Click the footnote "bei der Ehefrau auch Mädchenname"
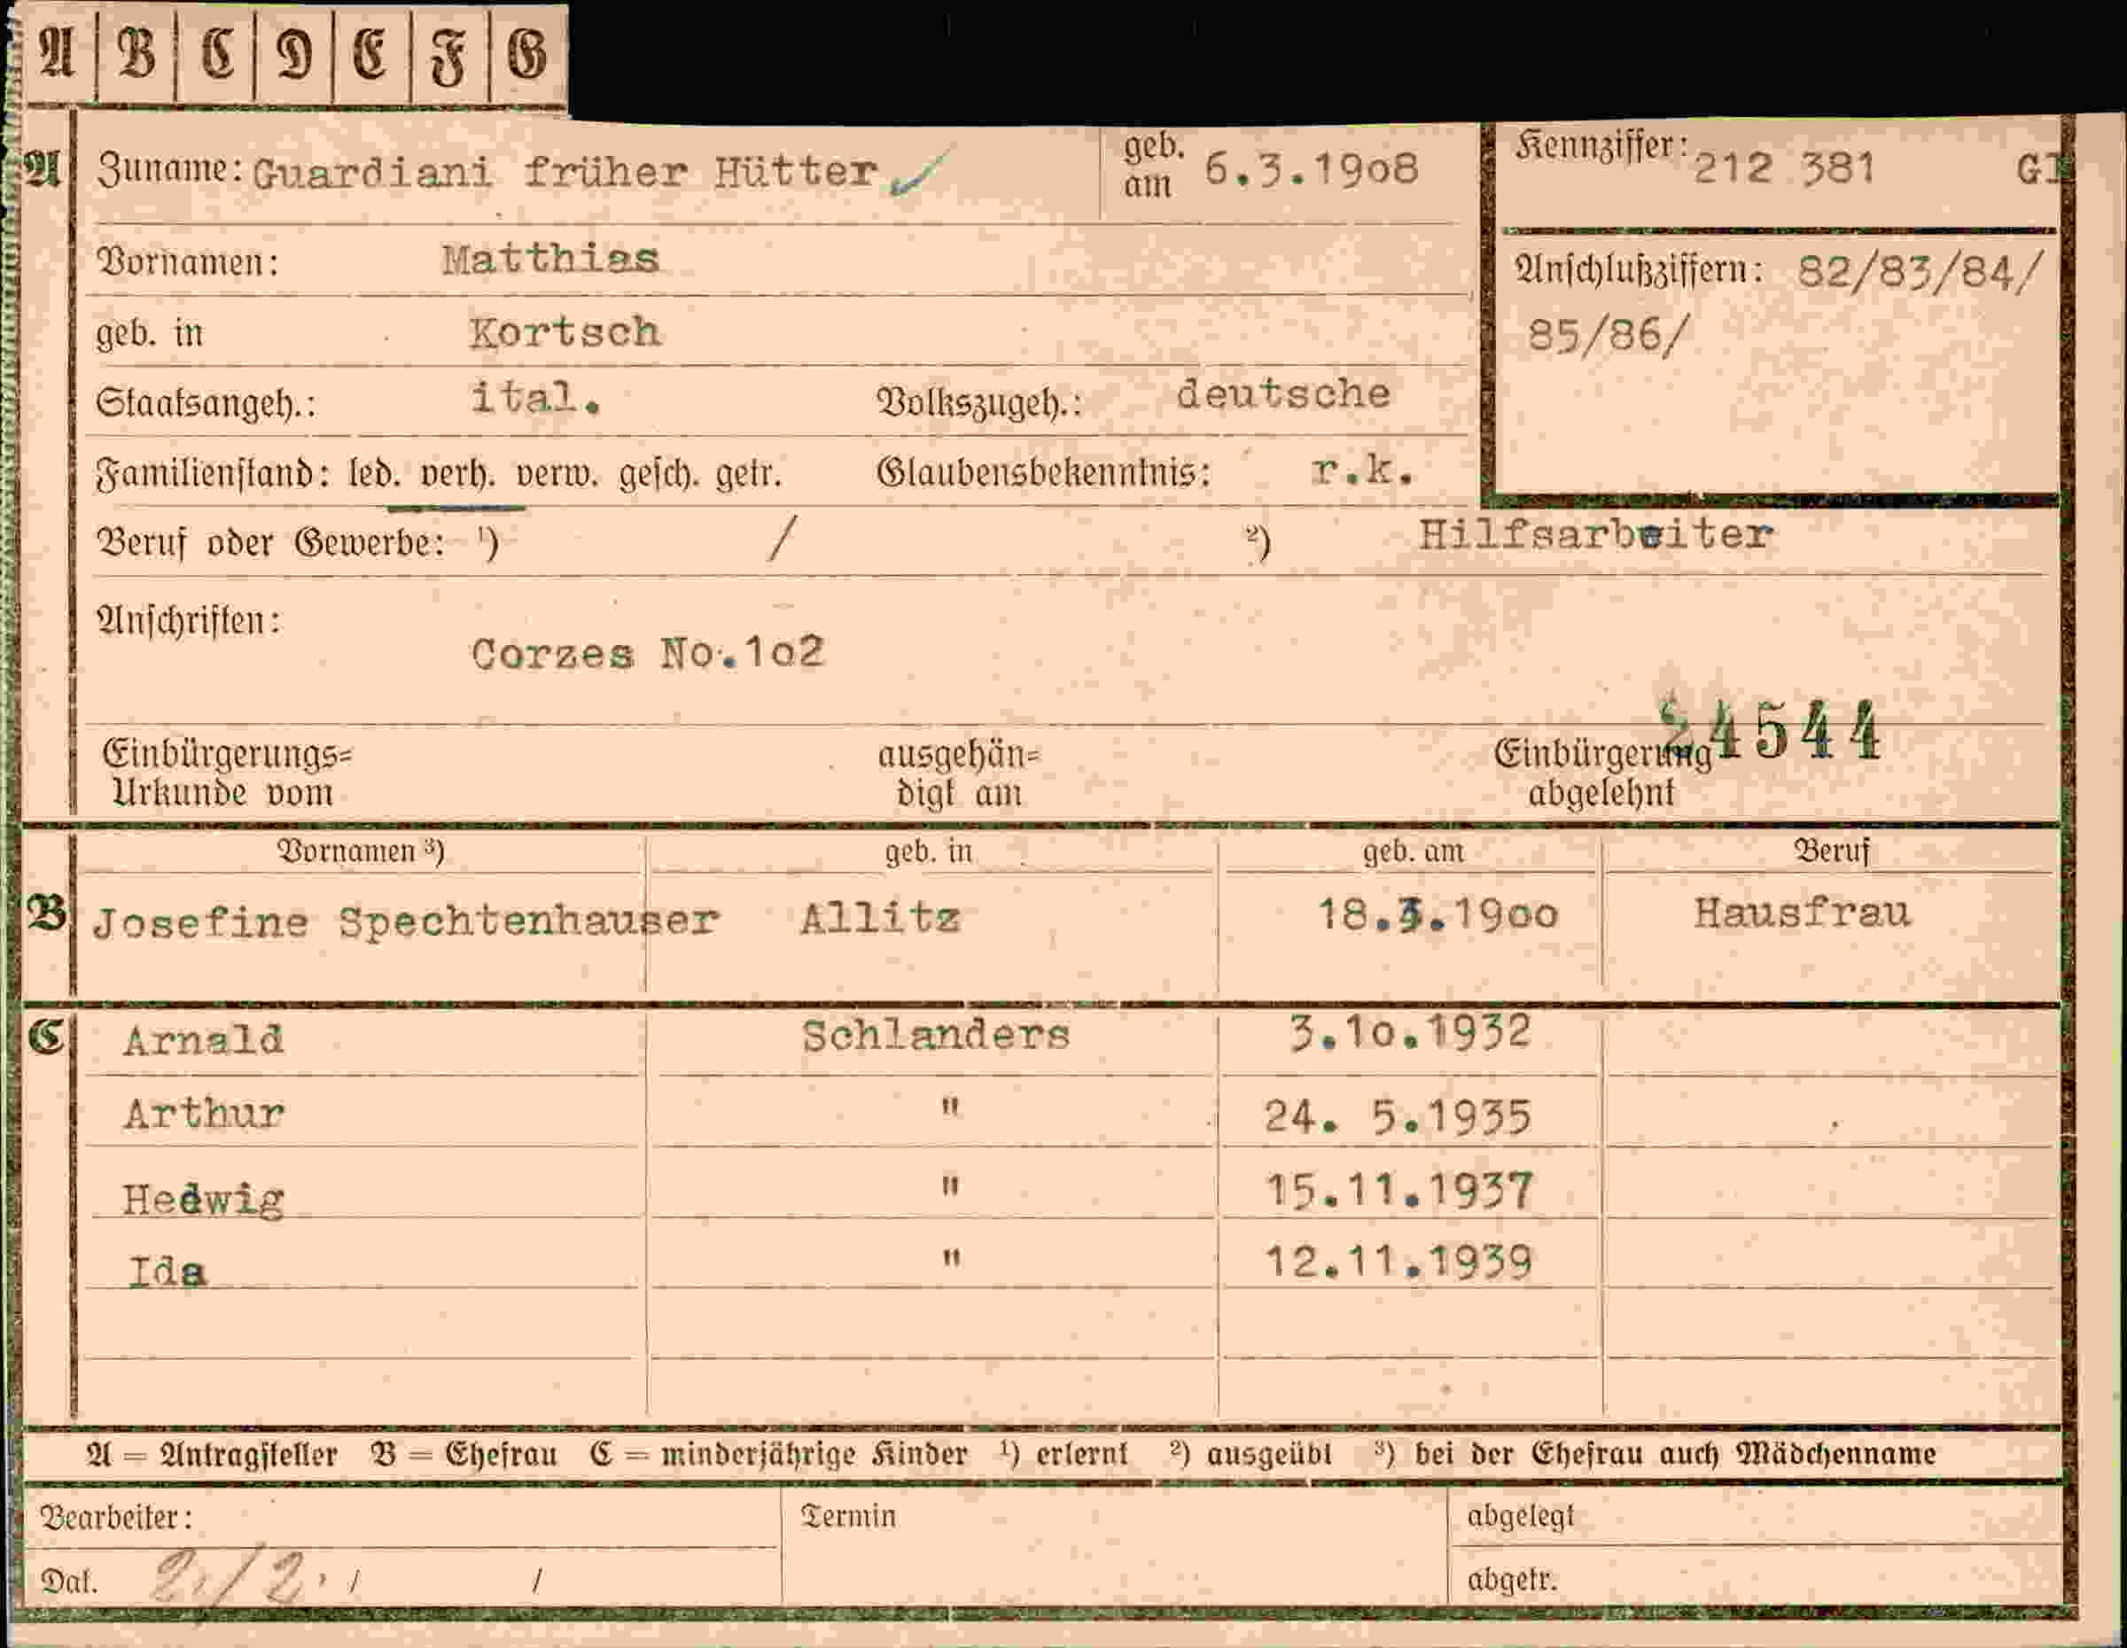The image size is (2127, 1648). pyautogui.click(x=1675, y=1454)
